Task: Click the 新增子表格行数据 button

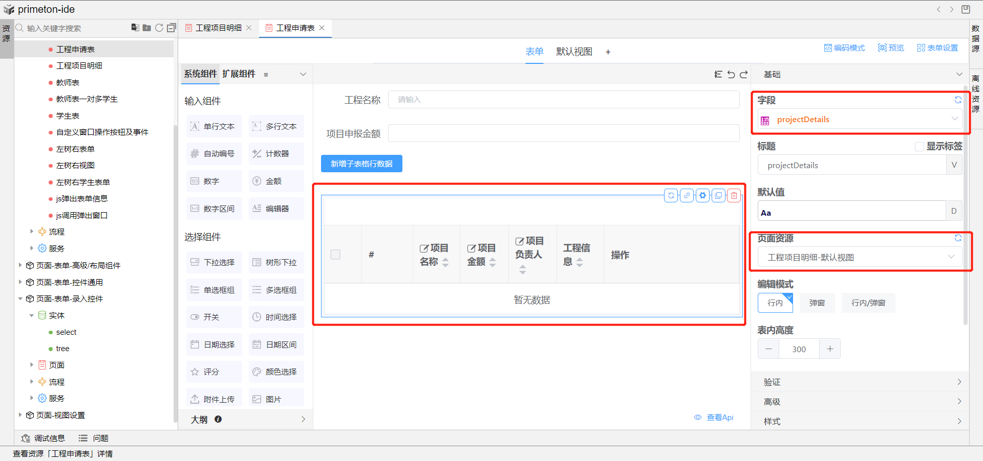Action: [x=361, y=164]
